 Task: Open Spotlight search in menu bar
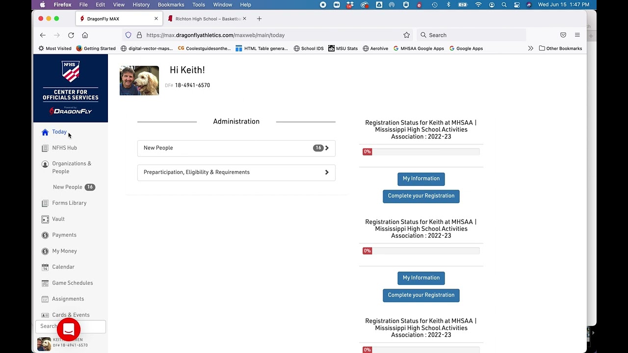(504, 5)
